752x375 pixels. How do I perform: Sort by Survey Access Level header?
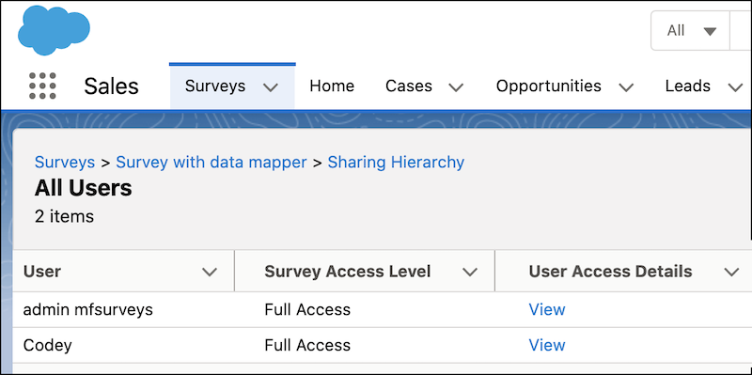pos(347,272)
